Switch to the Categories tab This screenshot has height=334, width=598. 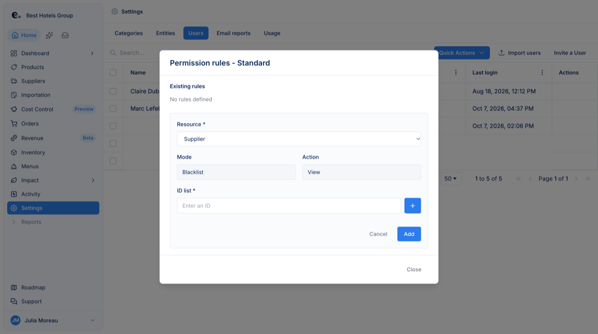pyautogui.click(x=129, y=33)
